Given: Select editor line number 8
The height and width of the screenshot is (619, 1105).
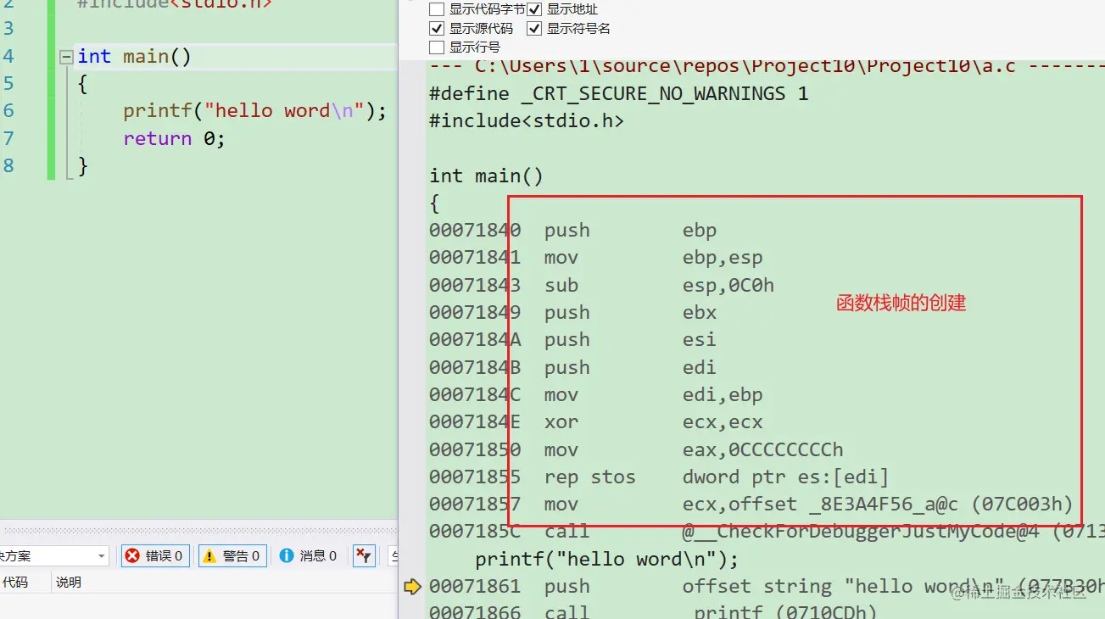Looking at the screenshot, I should [x=8, y=165].
